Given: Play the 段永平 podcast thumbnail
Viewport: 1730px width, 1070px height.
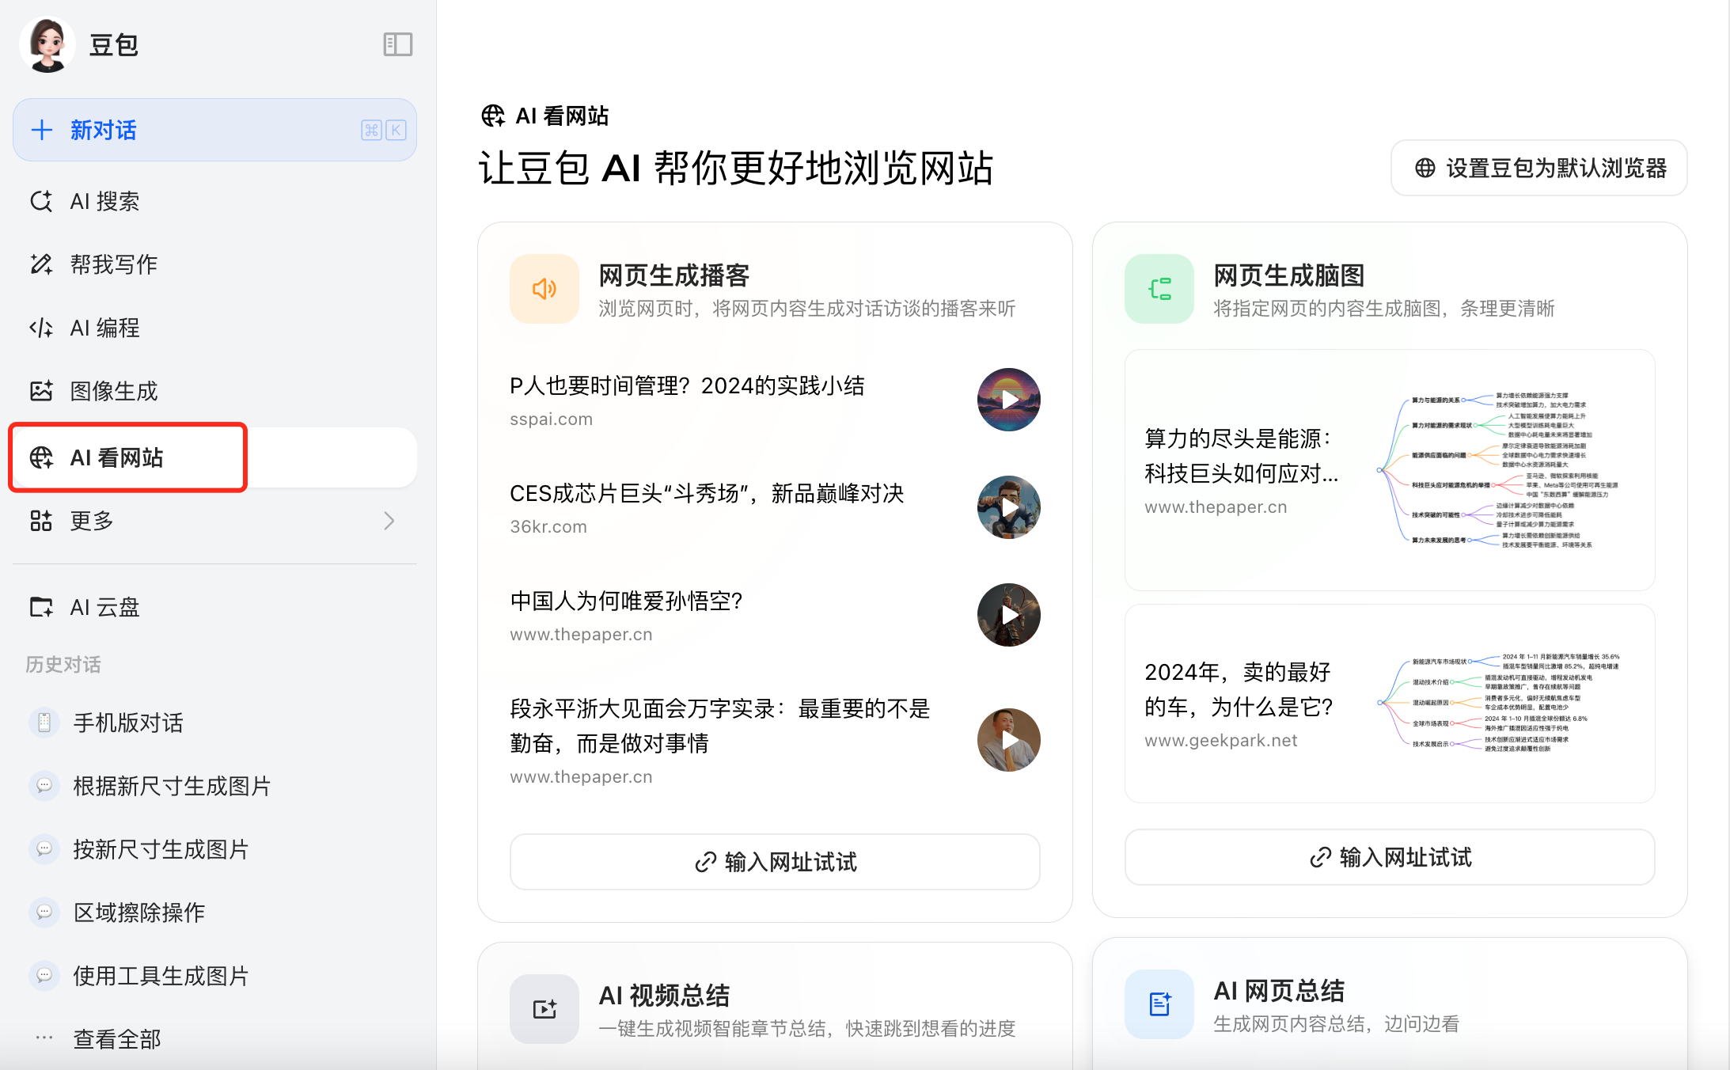Looking at the screenshot, I should [1009, 740].
